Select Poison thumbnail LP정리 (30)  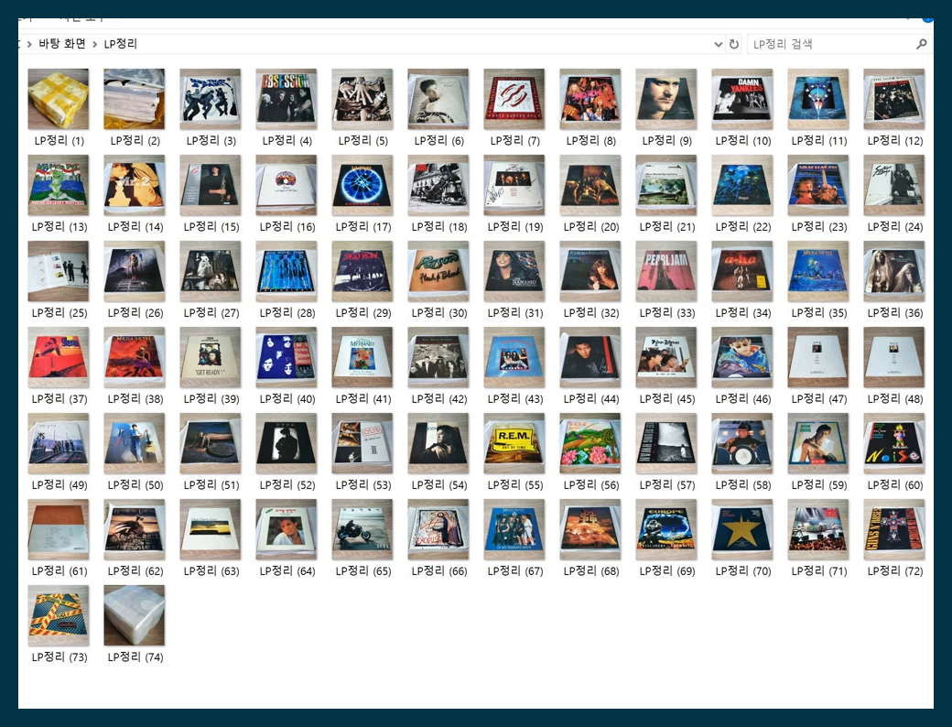438,272
